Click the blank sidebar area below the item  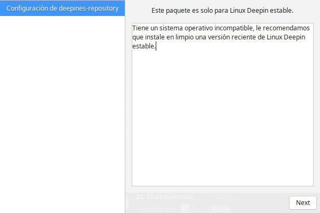[x=62, y=106]
